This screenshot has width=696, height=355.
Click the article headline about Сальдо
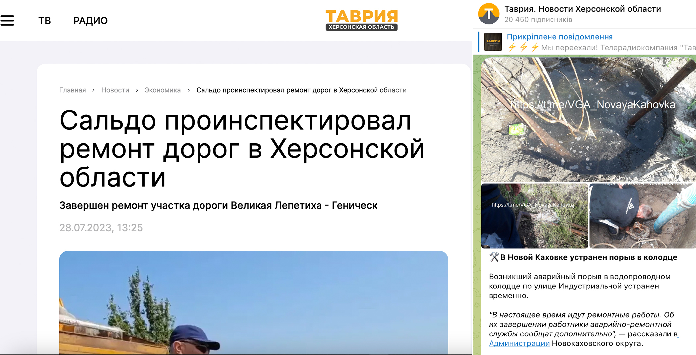point(242,149)
